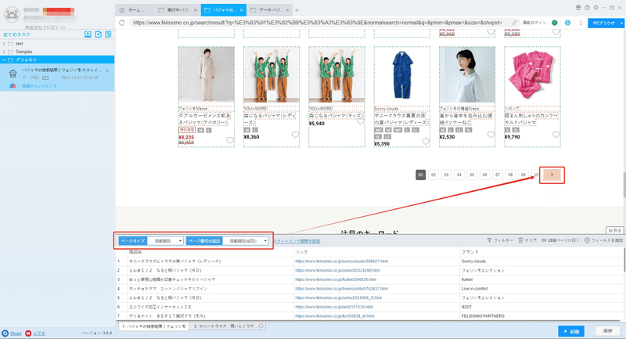
Task: Click the クリア trash button
Action: coord(527,240)
